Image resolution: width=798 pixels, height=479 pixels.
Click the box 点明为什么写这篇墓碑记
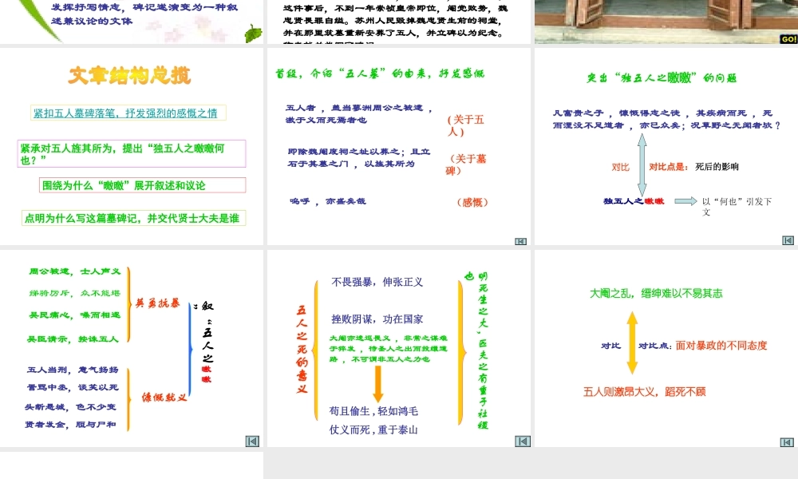134,218
